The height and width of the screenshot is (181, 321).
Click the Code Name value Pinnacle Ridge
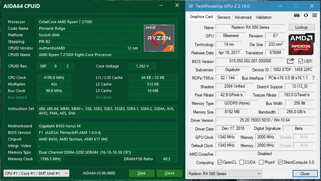(x=89, y=28)
